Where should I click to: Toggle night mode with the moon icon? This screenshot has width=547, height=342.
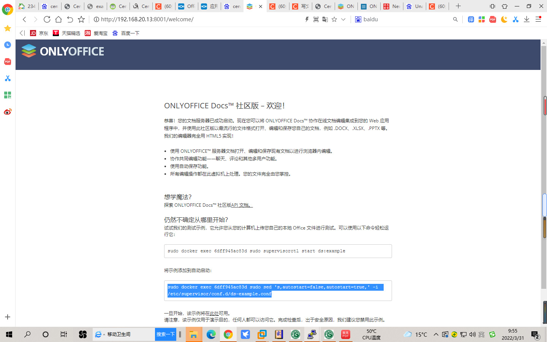point(504,19)
